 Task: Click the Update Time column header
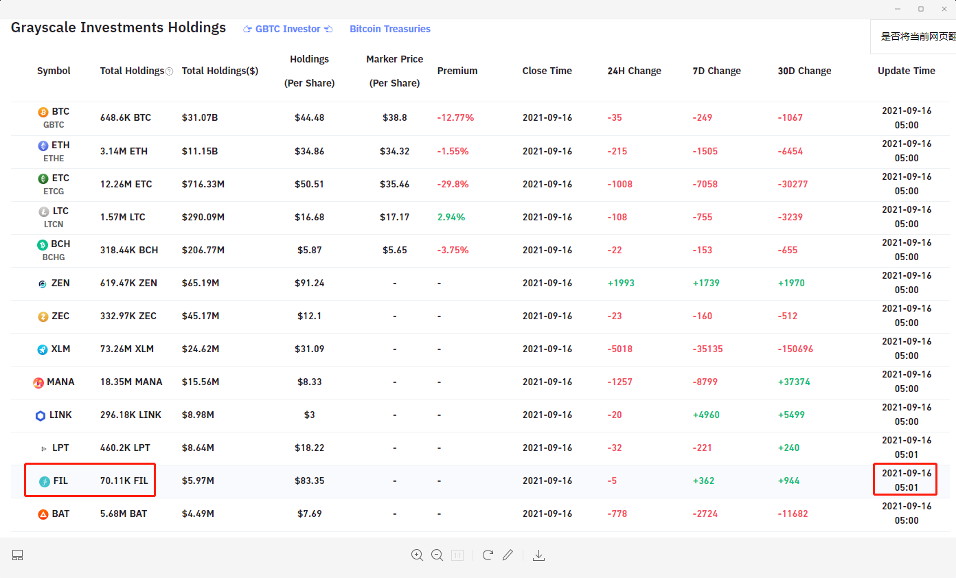pos(907,71)
